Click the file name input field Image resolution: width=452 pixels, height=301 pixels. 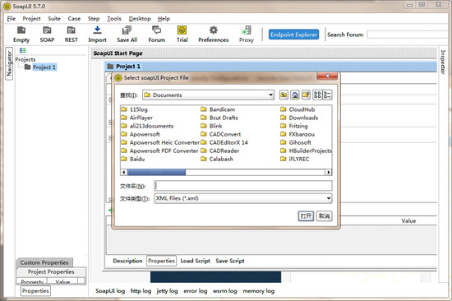tap(243, 186)
